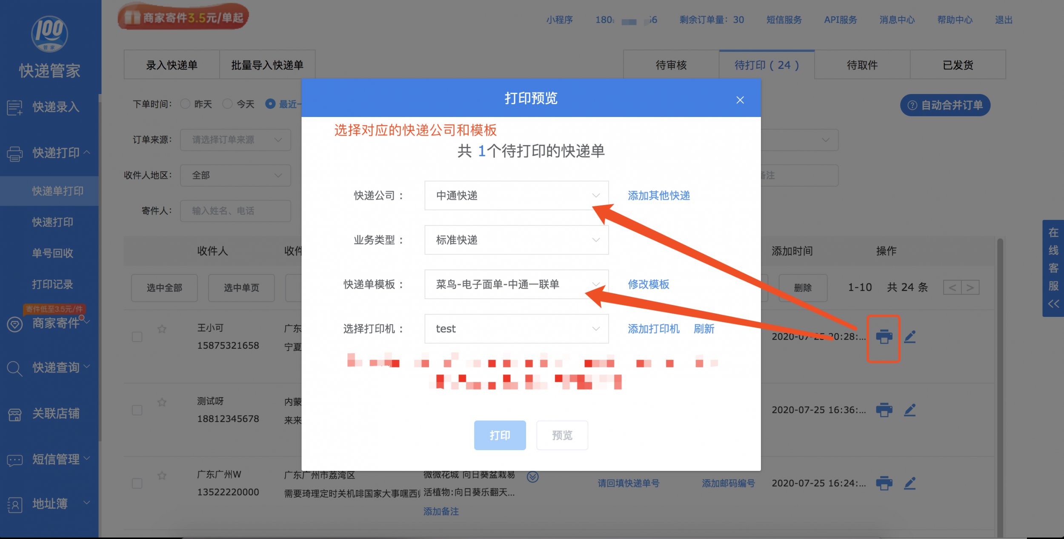Screen dimensions: 1064x539
Task: Switch to the 已发货 tab
Action: (x=958, y=65)
